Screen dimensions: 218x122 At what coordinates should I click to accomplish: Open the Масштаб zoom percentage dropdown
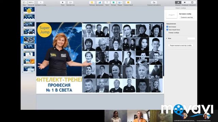click(31, 2)
